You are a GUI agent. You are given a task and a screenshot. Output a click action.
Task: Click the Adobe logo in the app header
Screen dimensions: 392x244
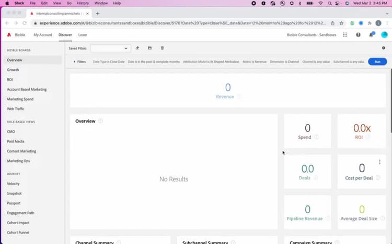click(9, 35)
